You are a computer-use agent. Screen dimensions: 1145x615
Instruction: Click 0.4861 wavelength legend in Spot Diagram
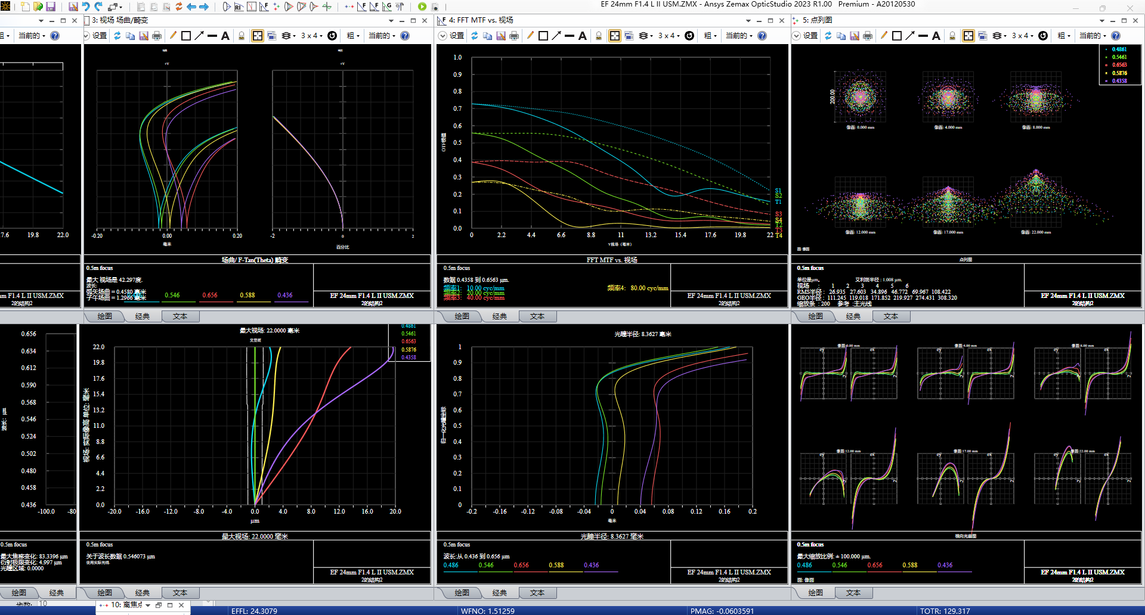1119,49
